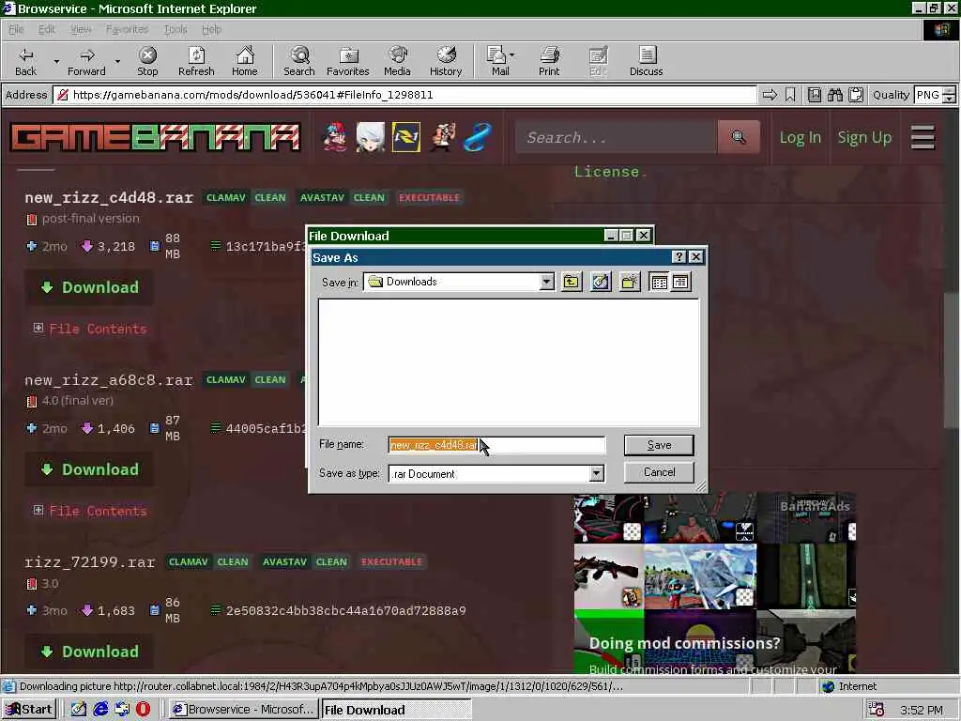
Task: Click the Start button
Action: point(29,709)
